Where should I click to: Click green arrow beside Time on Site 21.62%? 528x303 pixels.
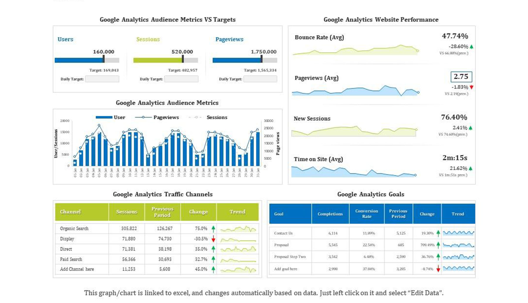pyautogui.click(x=471, y=169)
